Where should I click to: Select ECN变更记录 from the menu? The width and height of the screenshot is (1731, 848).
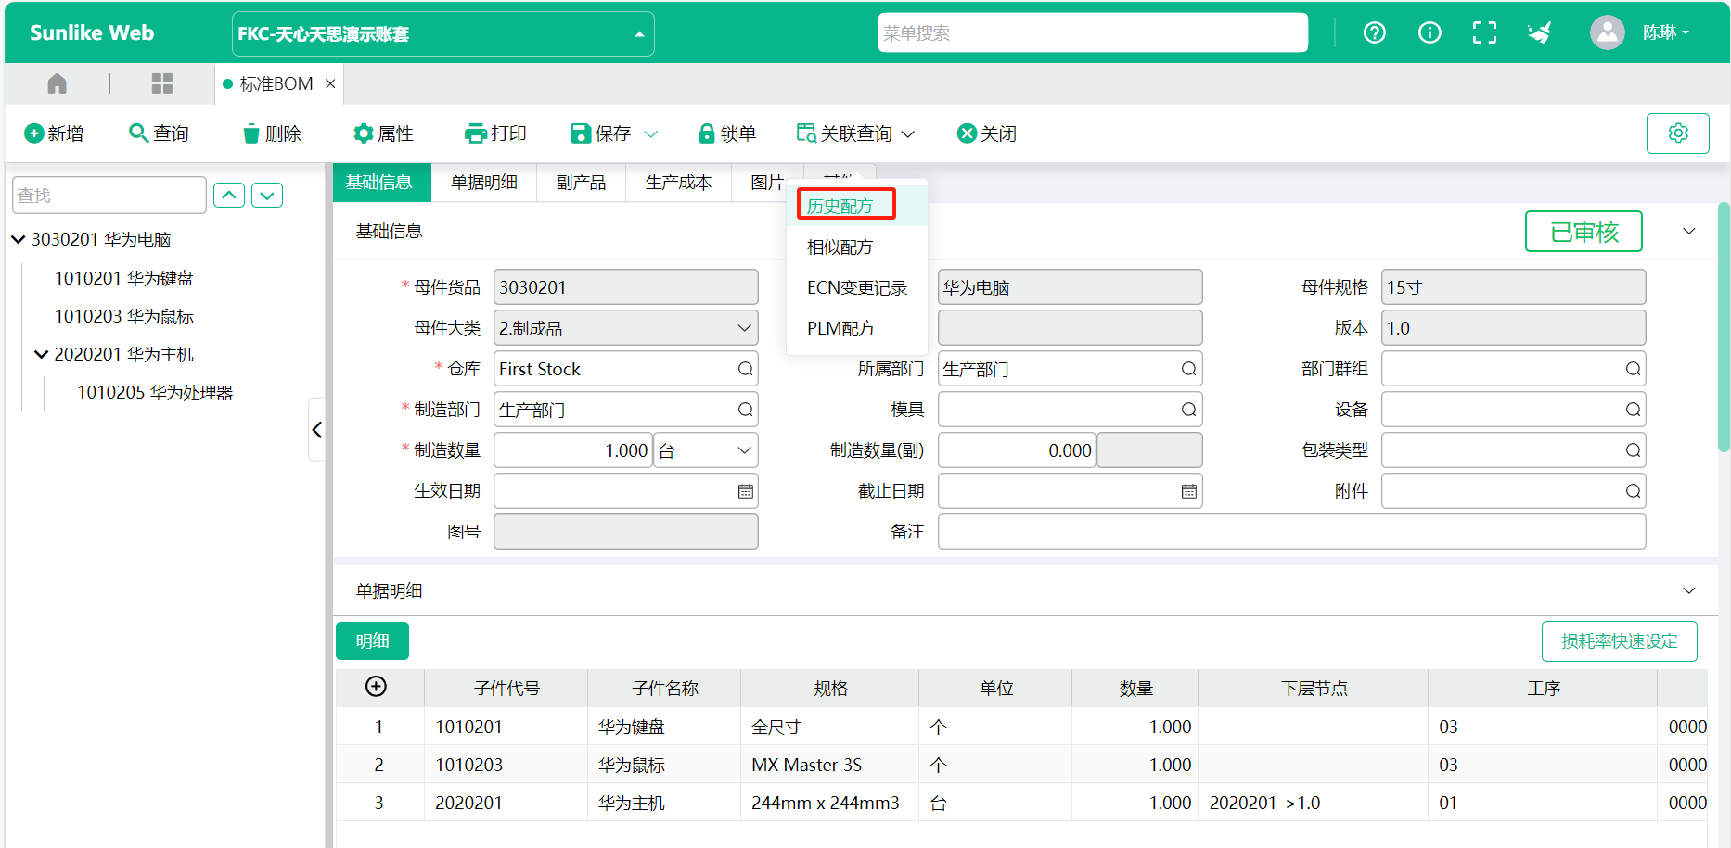point(856,287)
